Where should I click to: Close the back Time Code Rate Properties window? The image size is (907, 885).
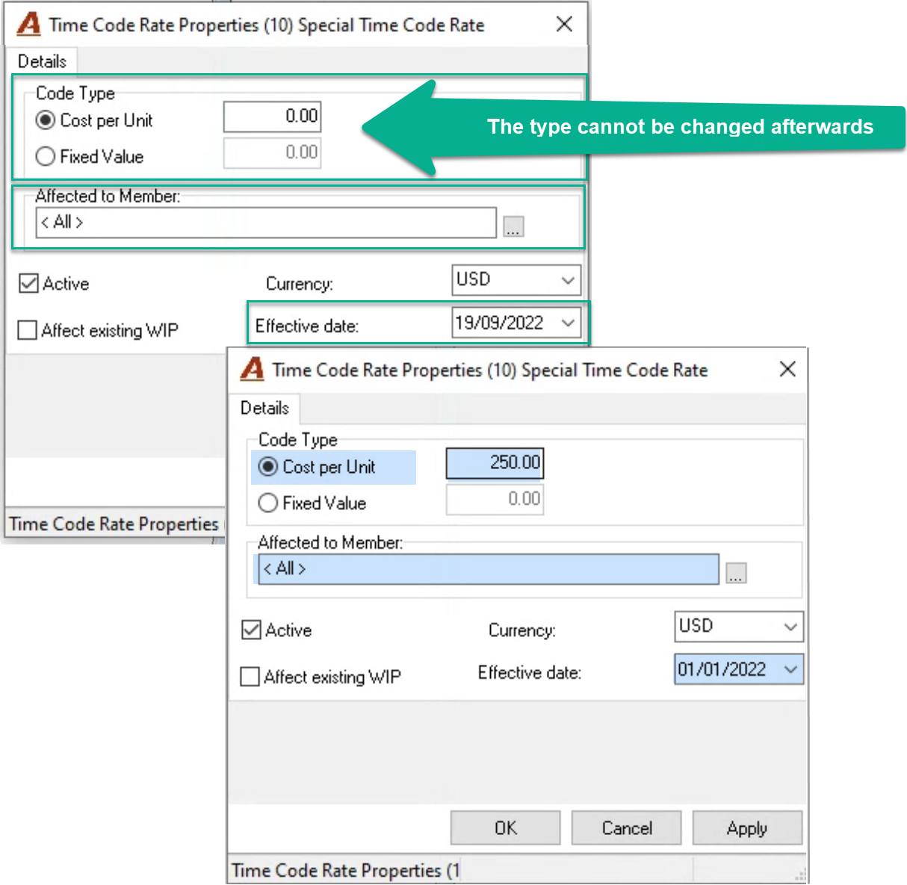(x=565, y=24)
